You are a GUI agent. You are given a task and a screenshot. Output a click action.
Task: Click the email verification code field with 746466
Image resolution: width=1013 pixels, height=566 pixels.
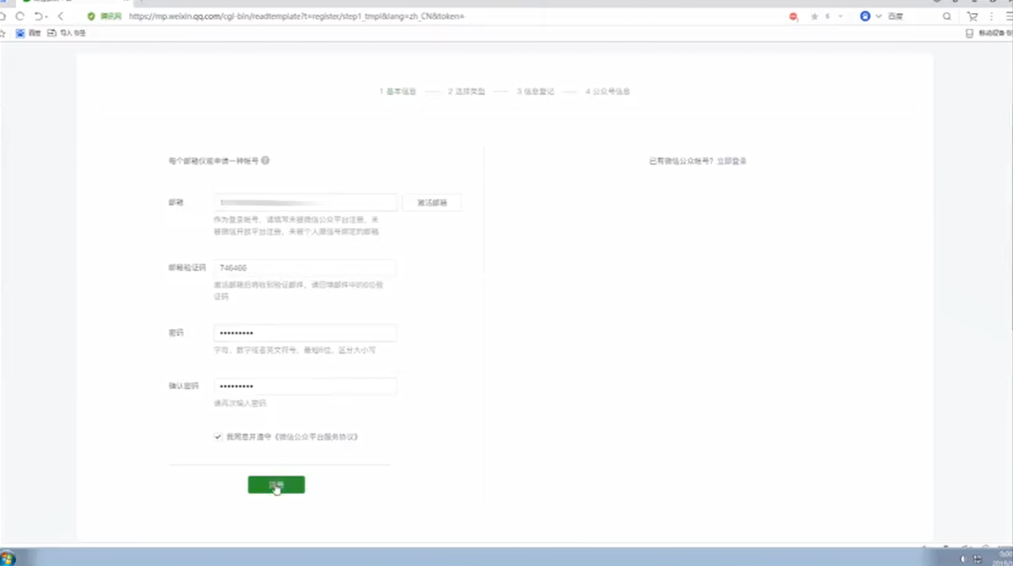click(x=305, y=268)
